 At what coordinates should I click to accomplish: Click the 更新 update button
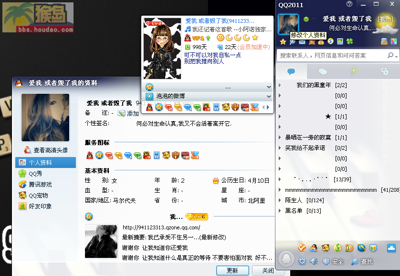pos(232,270)
